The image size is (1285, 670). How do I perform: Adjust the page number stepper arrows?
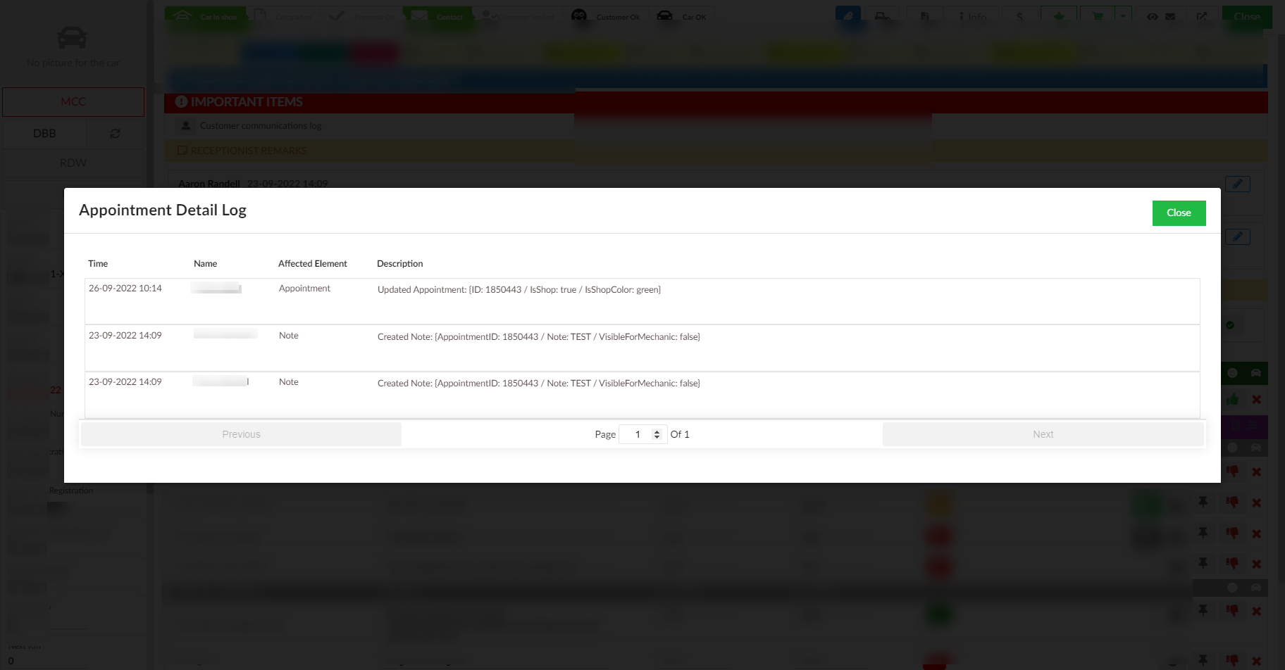point(657,434)
